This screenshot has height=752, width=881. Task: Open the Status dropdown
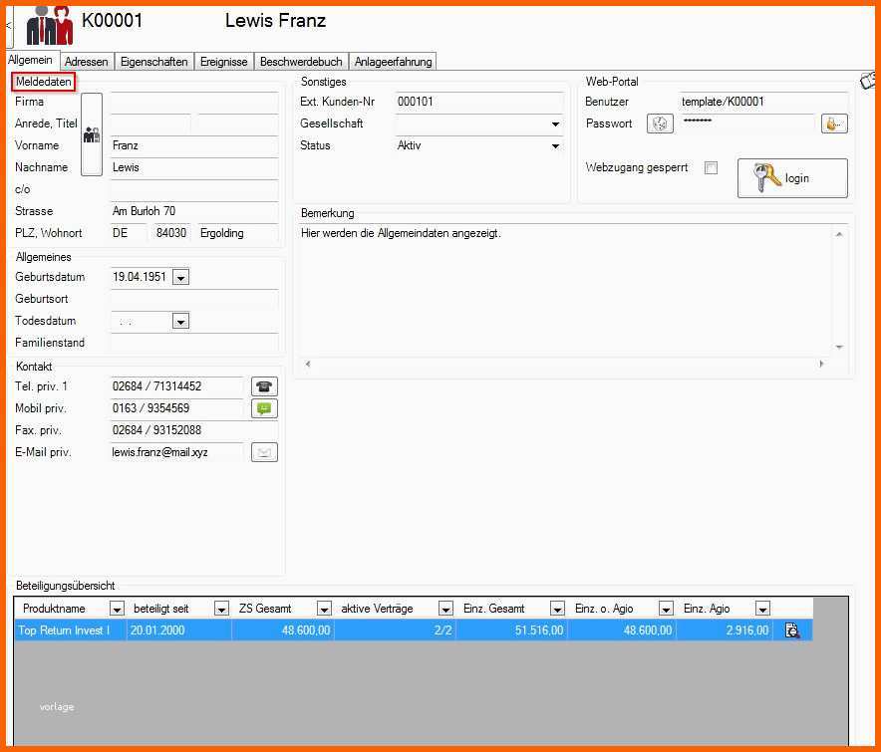point(555,146)
